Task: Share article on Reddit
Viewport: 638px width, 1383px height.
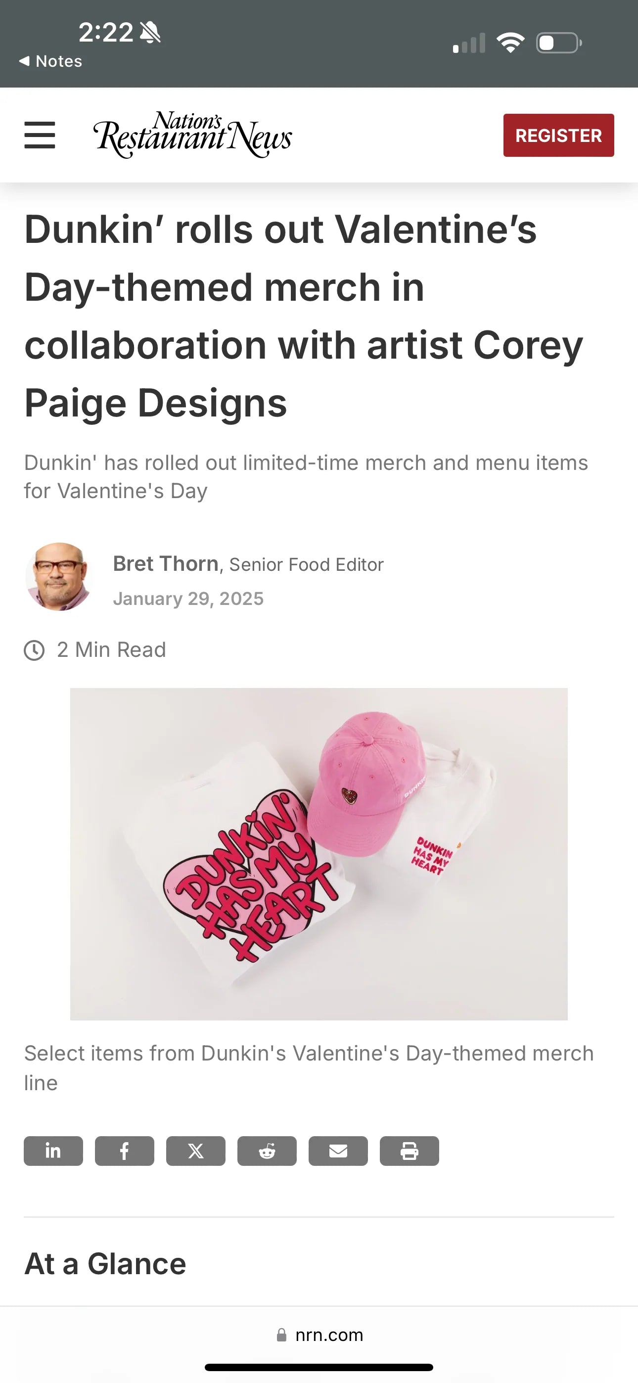Action: point(267,1151)
